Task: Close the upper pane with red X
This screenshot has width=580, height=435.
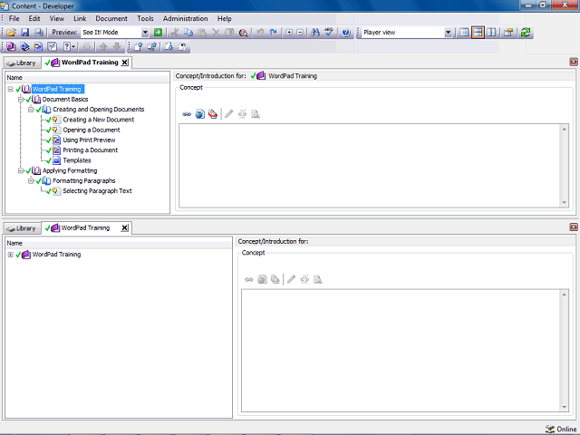Action: coord(574,62)
